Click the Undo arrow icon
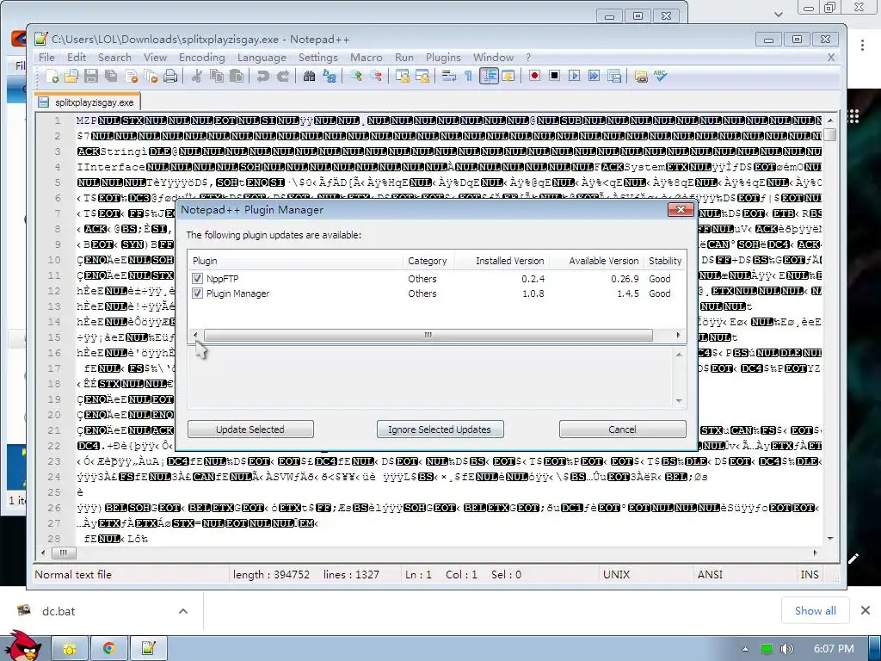Viewport: 881px width, 661px height. point(262,76)
